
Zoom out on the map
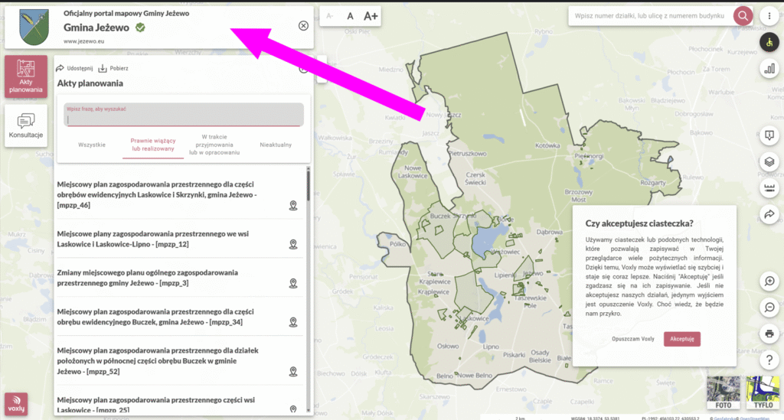769,308
